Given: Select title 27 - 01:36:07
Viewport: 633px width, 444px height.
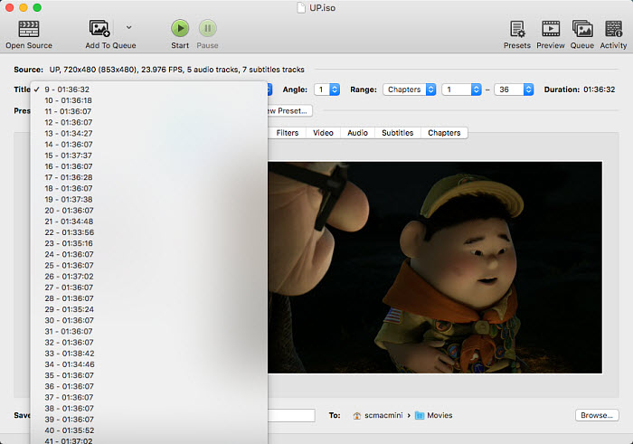Looking at the screenshot, I should [x=148, y=288].
